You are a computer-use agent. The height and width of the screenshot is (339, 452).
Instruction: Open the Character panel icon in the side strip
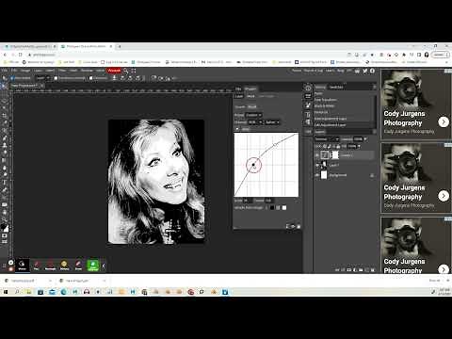tap(308, 114)
